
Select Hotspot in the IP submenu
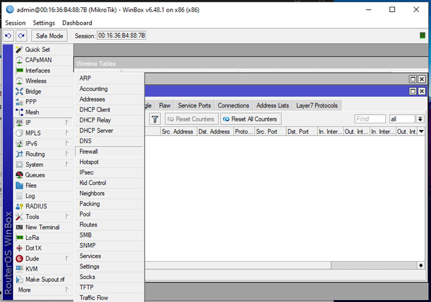pos(109,162)
